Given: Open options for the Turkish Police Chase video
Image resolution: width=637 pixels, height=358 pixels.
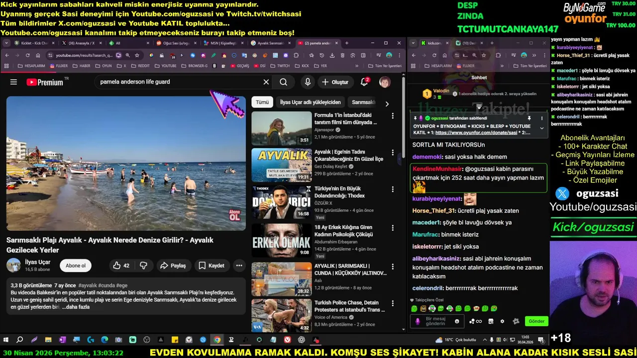Looking at the screenshot, I should (393, 303).
